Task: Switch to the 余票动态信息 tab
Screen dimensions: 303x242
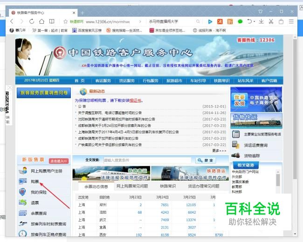Action: (96, 187)
